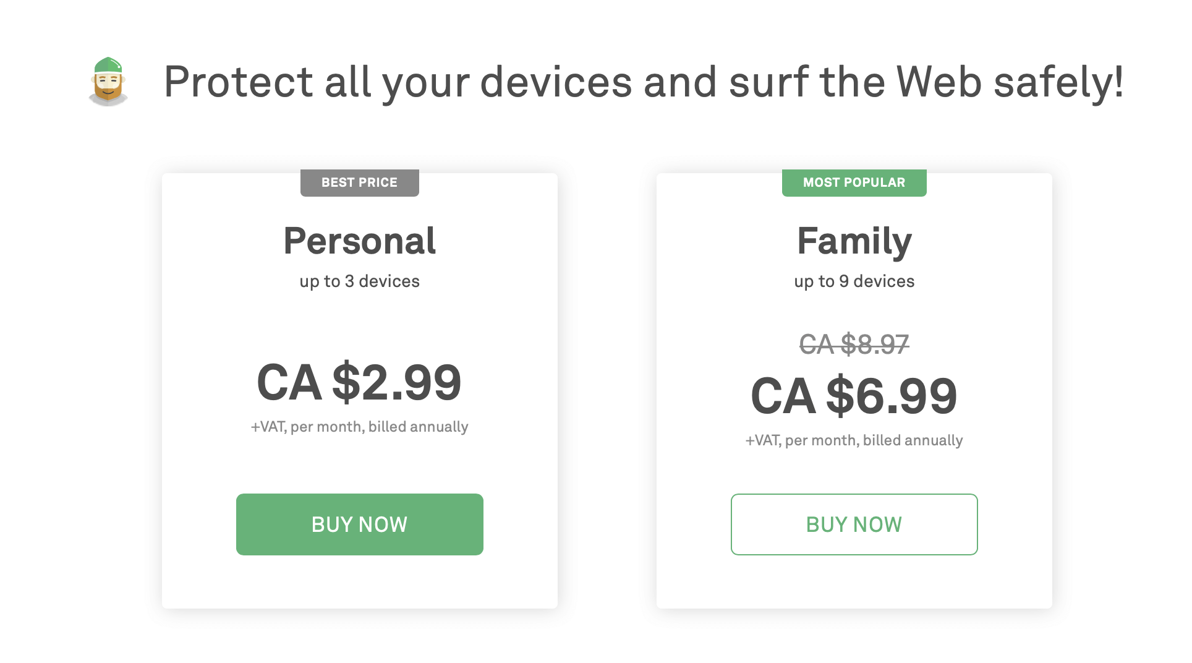The width and height of the screenshot is (1192, 663).
Task: Click the CA $6.99 Family price
Action: click(854, 396)
